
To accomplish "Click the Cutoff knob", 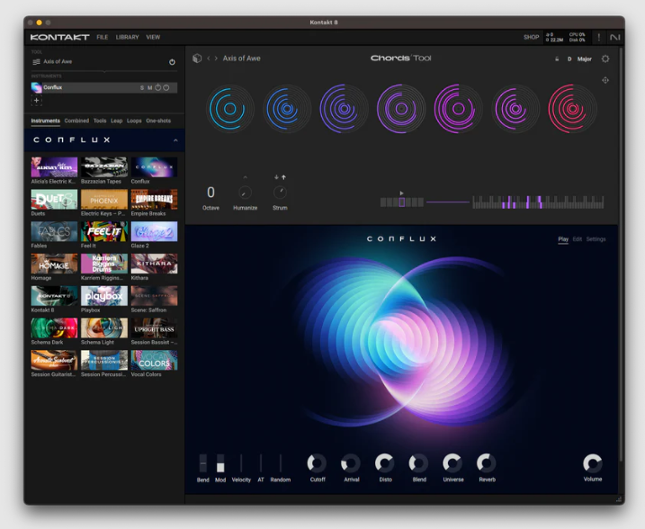I will tap(318, 463).
